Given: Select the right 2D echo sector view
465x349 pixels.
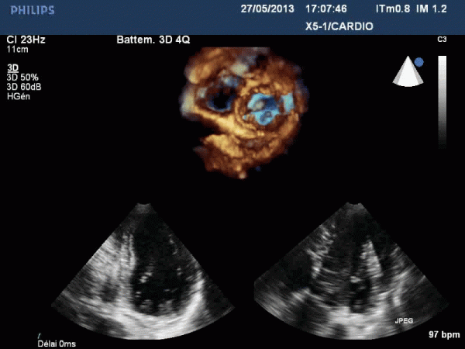Looking at the screenshot, I should (352, 271).
